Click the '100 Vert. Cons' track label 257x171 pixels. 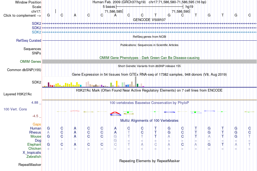pyautogui.click(x=15, y=109)
